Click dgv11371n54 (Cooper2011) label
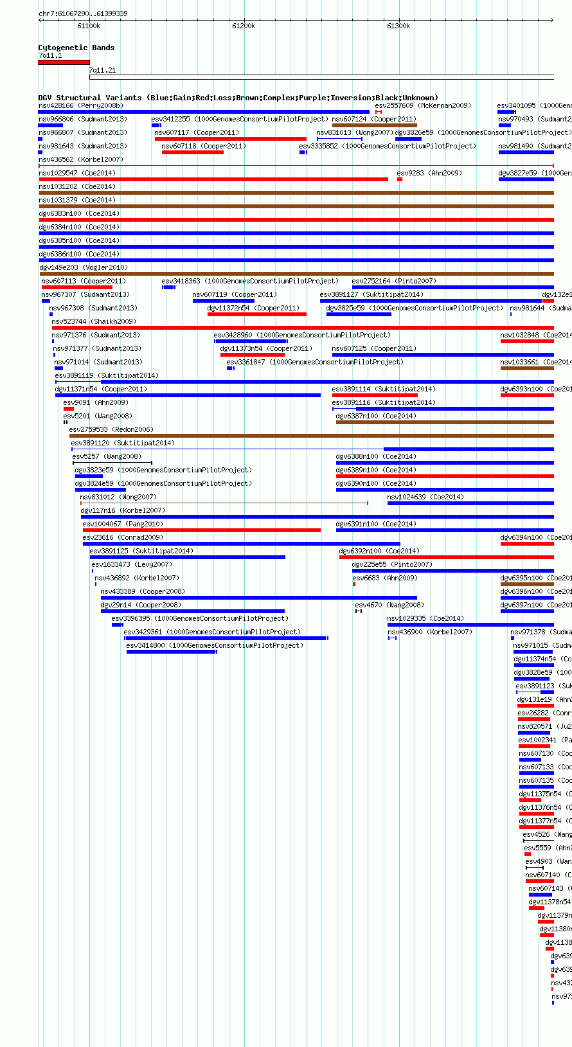Viewport: 572px width, 1047px height. (x=101, y=389)
